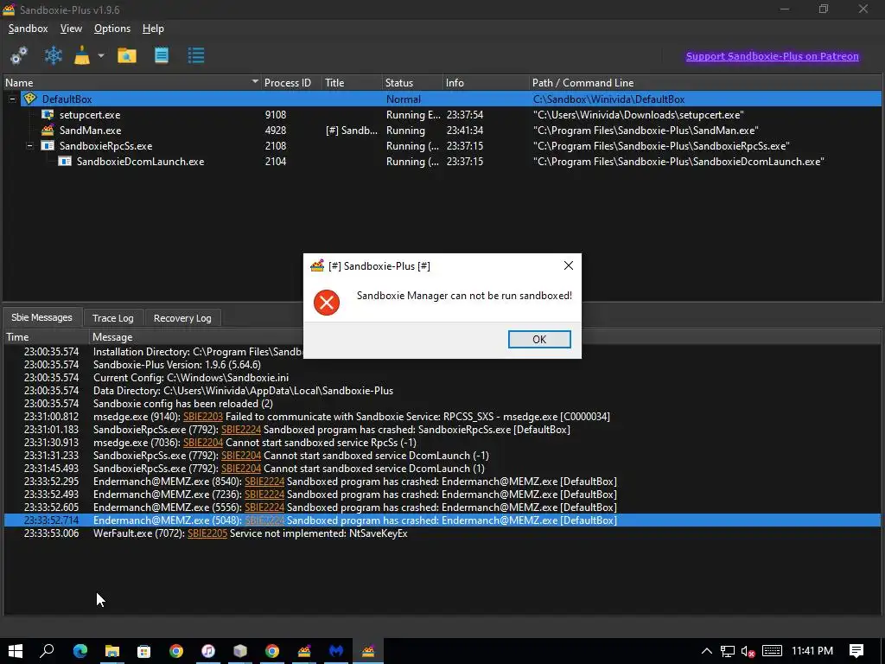Switch to the Recovery Log tab

click(182, 318)
